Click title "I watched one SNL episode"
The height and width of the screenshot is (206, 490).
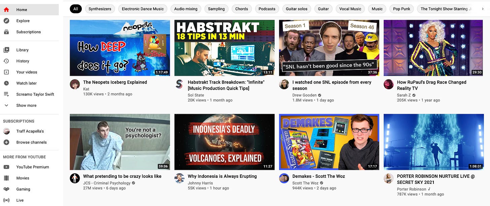332,85
